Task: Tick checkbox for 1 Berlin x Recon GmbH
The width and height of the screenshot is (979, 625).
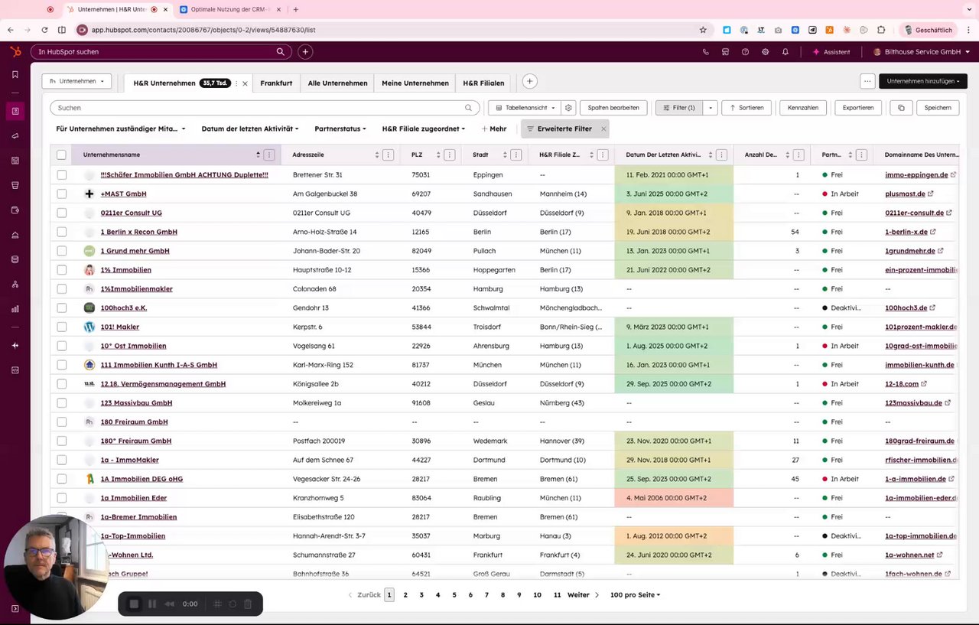Action: point(61,232)
